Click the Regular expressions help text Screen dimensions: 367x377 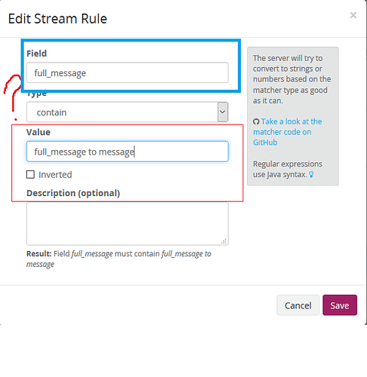point(287,169)
